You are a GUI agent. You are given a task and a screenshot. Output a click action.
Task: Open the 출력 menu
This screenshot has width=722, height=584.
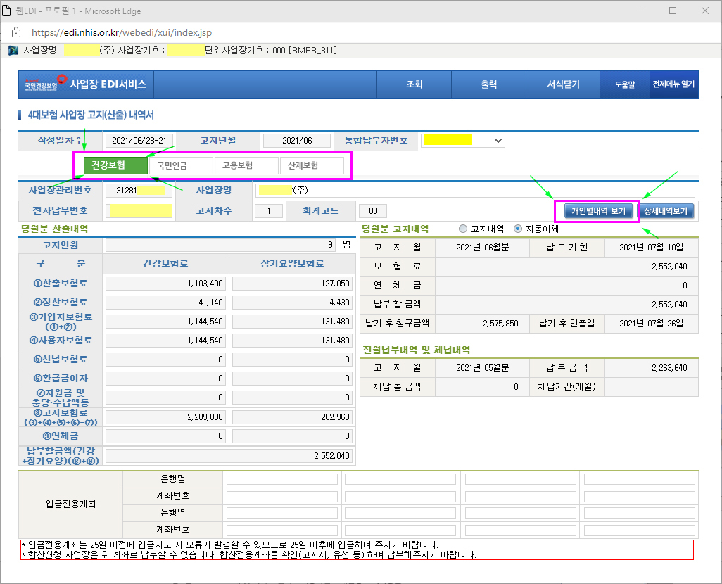488,84
